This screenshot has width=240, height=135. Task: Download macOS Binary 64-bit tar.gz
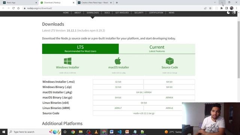118,97
